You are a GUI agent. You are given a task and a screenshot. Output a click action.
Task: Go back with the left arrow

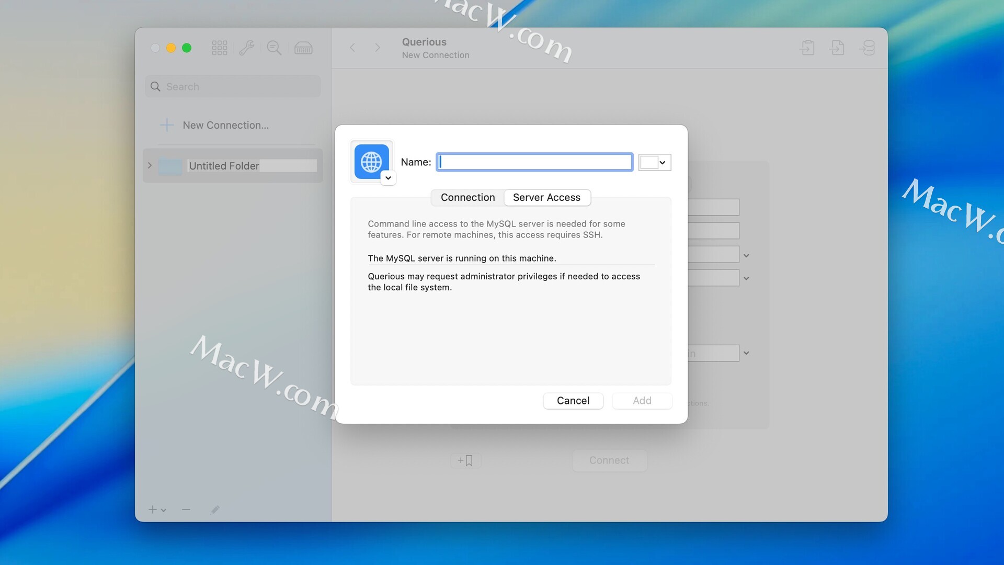[352, 48]
